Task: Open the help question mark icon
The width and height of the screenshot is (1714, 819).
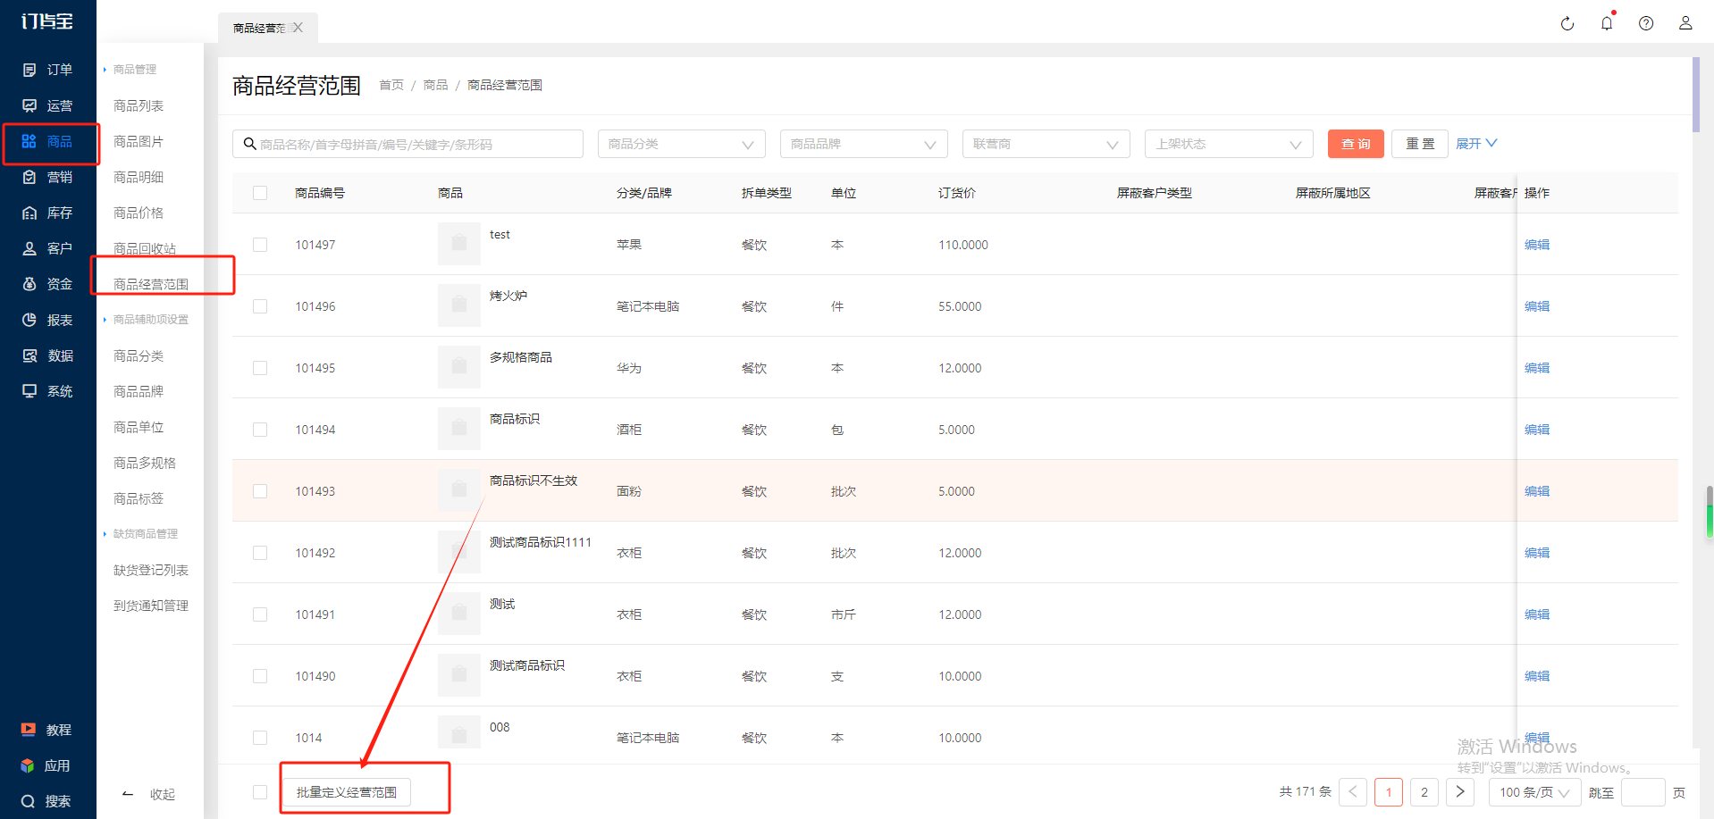Action: pos(1645,24)
